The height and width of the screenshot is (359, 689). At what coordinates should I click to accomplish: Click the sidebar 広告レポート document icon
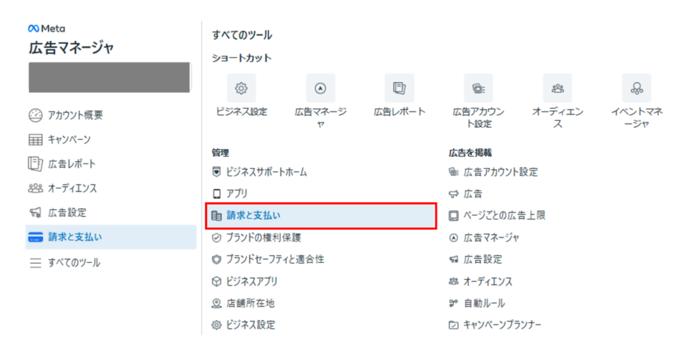[35, 163]
